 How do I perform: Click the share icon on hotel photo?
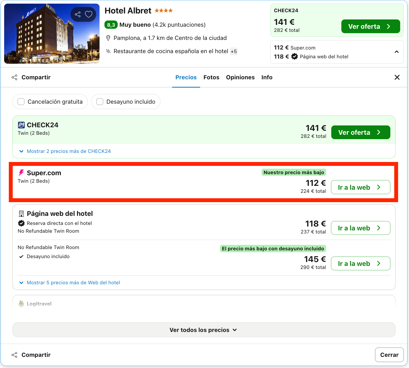(x=77, y=14)
